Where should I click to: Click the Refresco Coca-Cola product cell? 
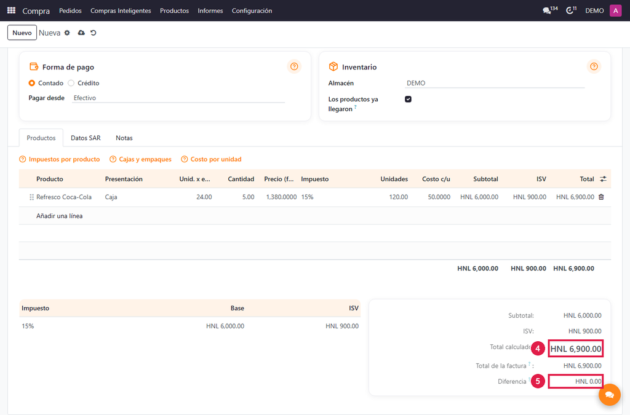pos(64,197)
